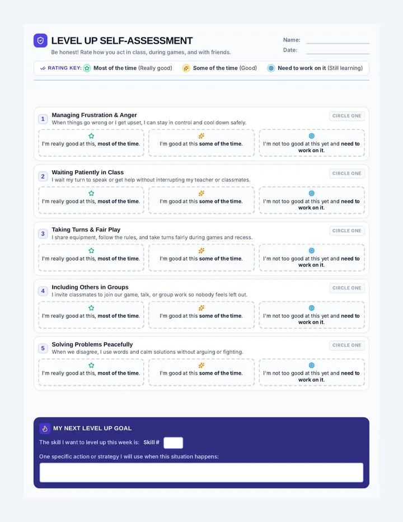Click the shield icon beside the Level Up title
This screenshot has width=403, height=522.
[40, 41]
